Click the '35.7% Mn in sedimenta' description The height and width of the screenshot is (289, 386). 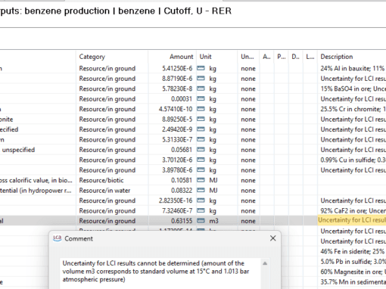point(352,282)
